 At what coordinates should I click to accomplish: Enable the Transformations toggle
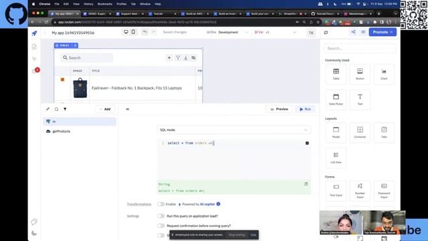[x=160, y=204]
